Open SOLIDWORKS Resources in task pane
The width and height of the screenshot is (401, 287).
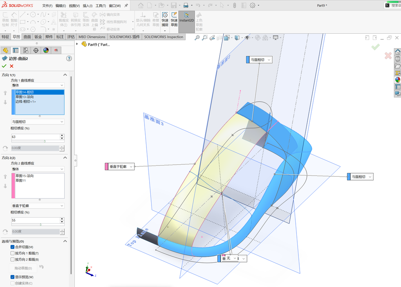pyautogui.click(x=397, y=52)
